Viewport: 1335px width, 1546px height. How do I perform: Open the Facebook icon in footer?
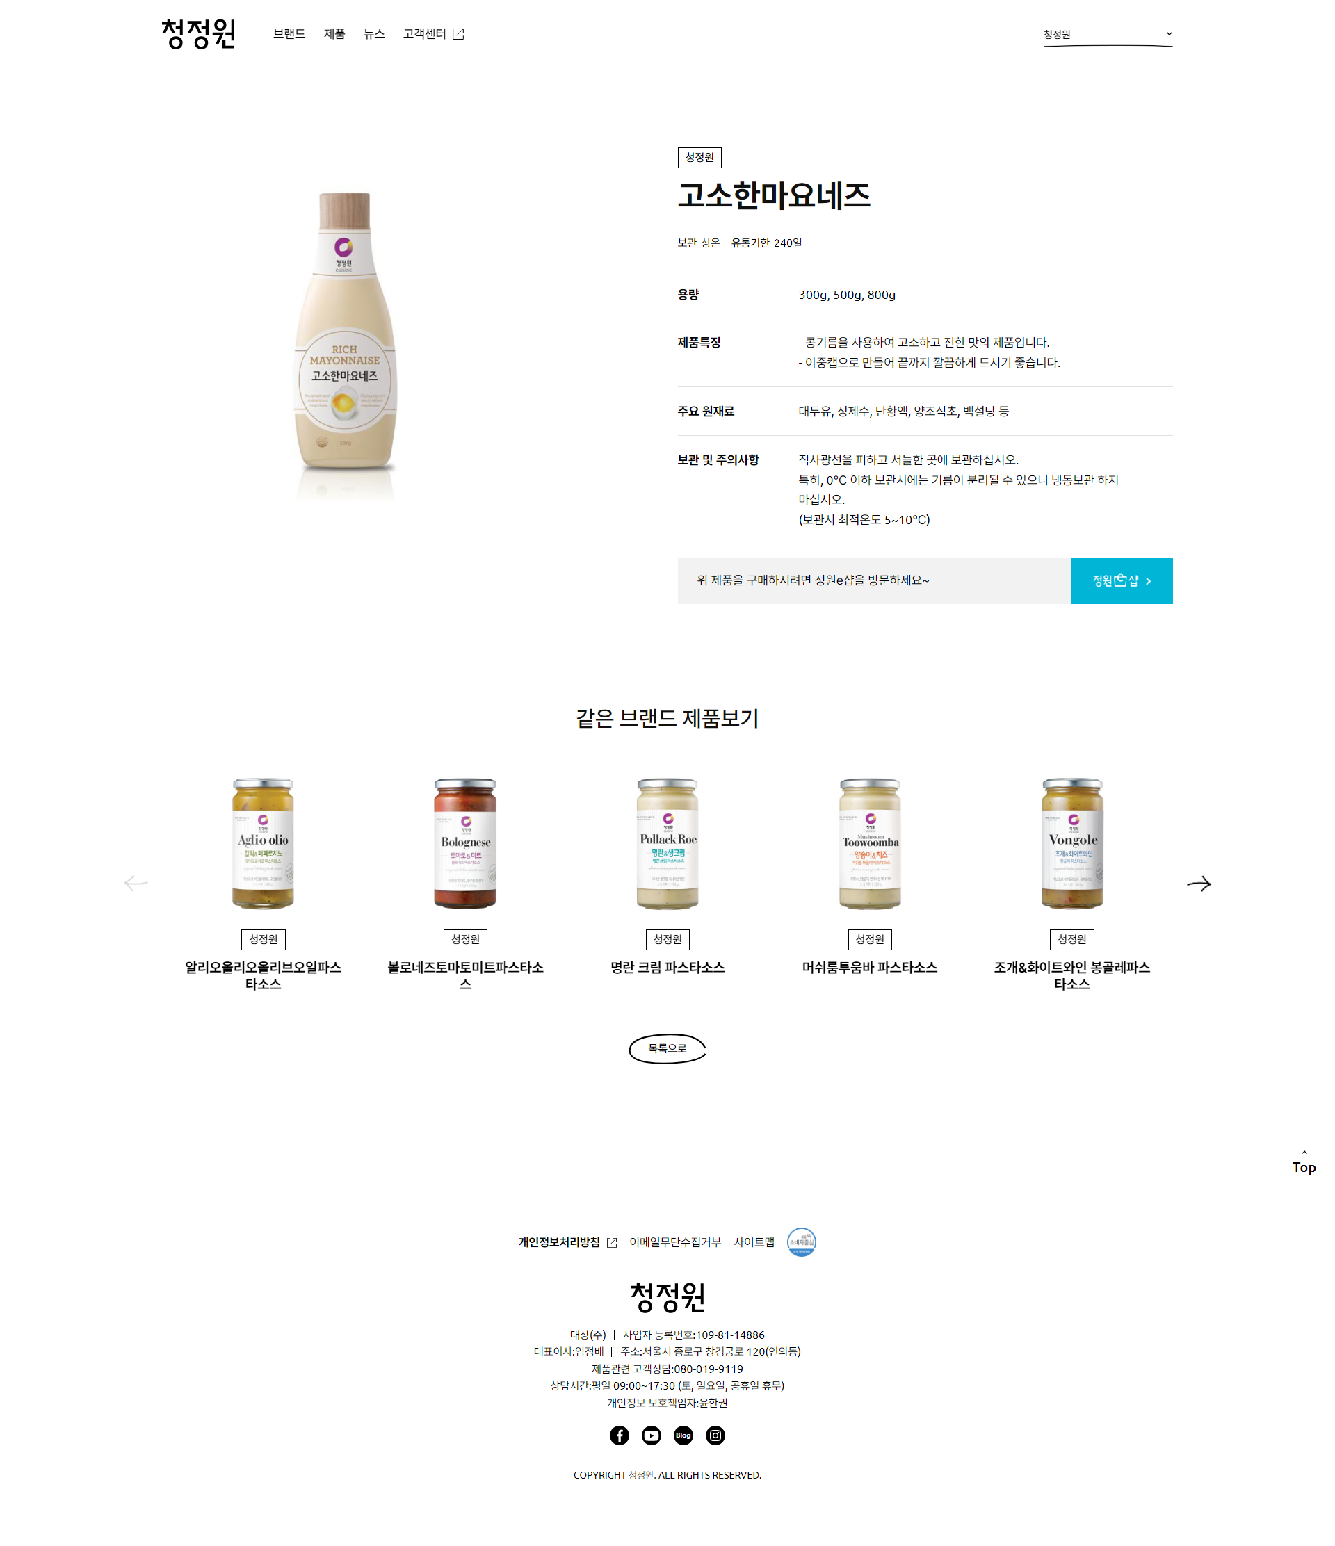click(619, 1435)
